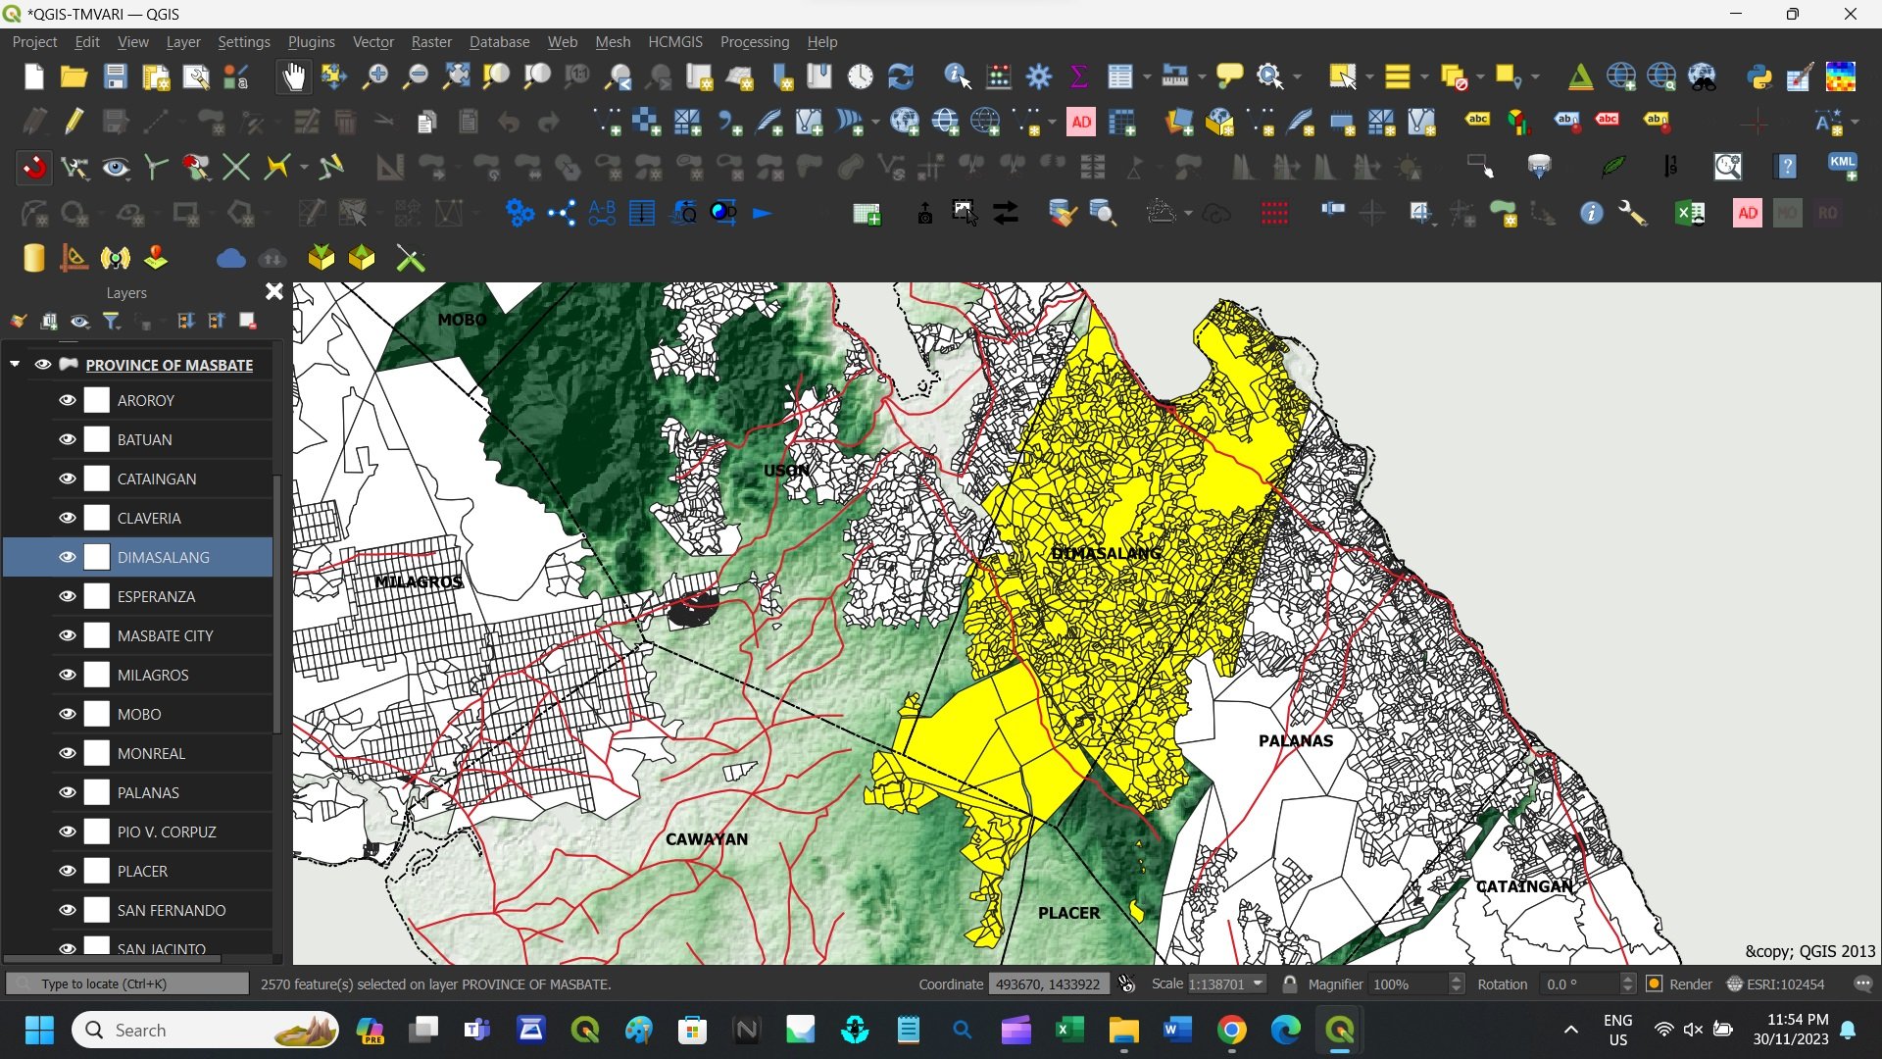
Task: Select the Pan Map hand tool
Action: (293, 76)
